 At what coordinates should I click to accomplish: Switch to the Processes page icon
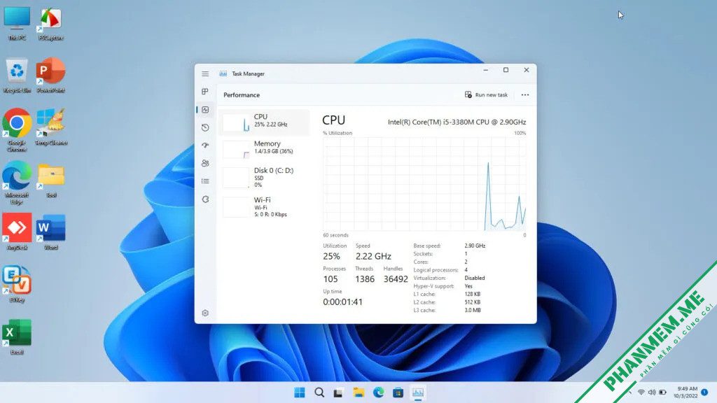tap(205, 92)
